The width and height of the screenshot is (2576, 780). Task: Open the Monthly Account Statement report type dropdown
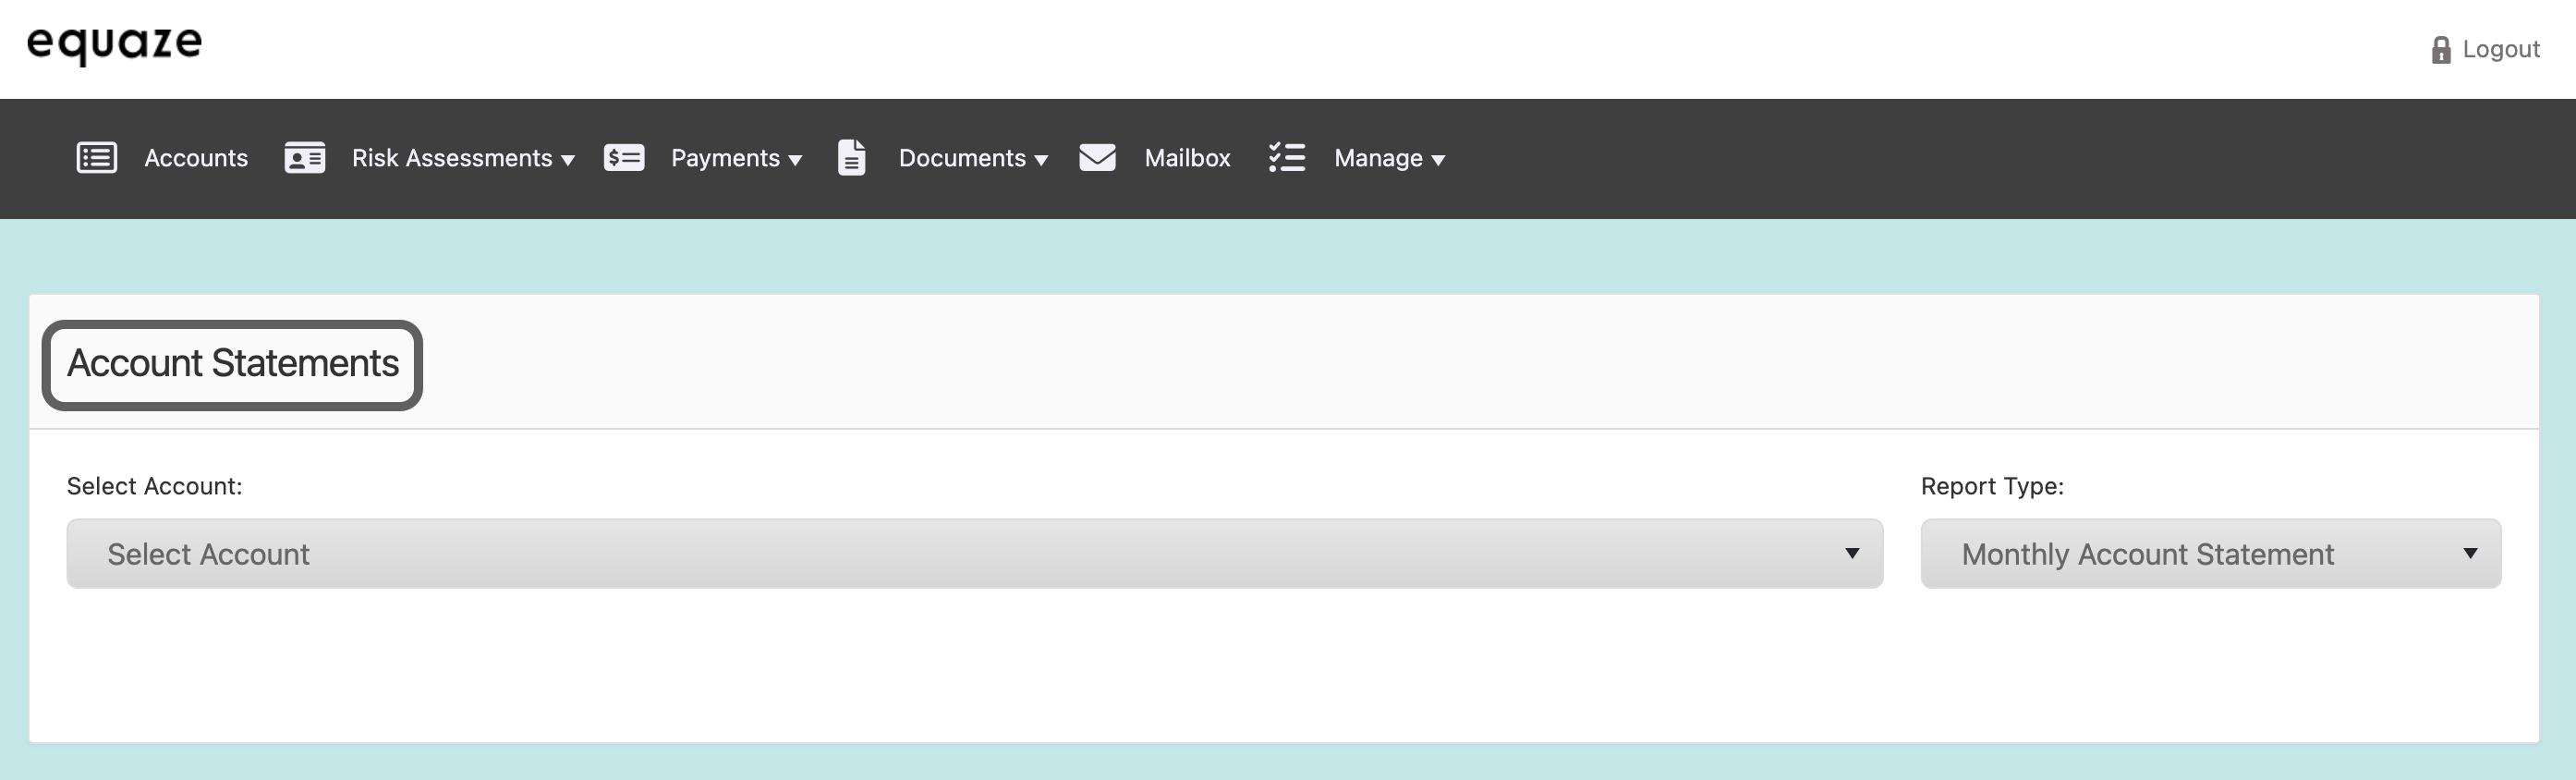[x=2210, y=554]
